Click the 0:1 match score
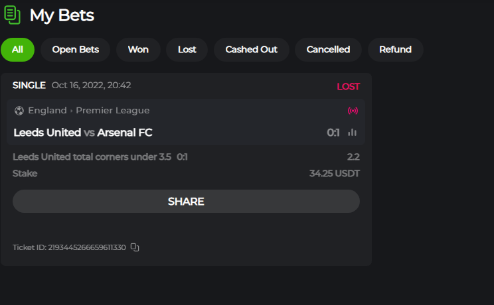The width and height of the screenshot is (494, 305). click(333, 133)
